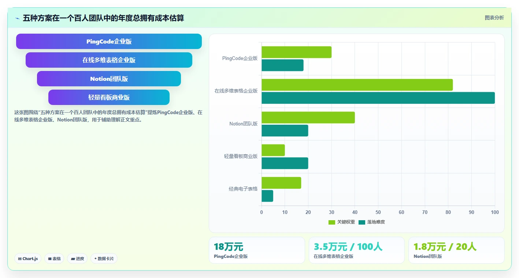Click the Chart.js tag chip

[x=28, y=259]
